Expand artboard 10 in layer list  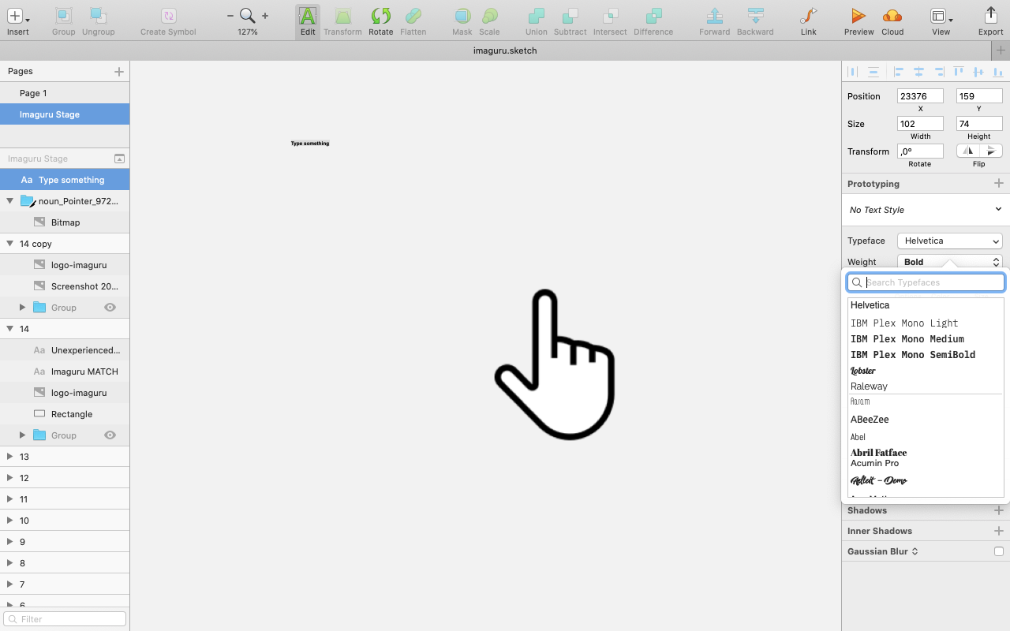point(9,521)
